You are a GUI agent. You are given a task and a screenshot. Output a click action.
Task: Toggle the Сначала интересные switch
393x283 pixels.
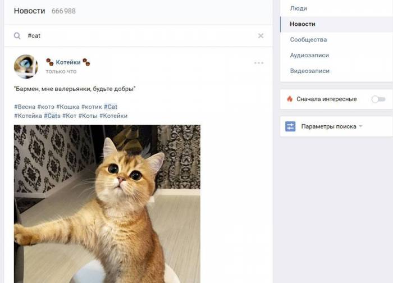pos(378,99)
